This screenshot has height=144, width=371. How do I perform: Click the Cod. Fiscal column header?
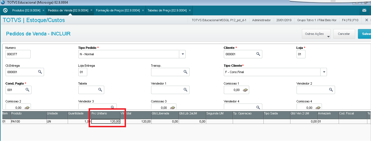[x=353, y=115]
